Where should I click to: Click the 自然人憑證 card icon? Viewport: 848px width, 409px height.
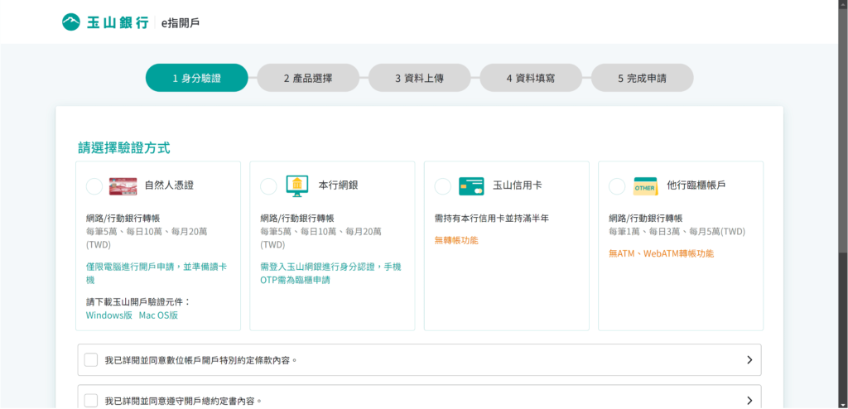point(123,186)
